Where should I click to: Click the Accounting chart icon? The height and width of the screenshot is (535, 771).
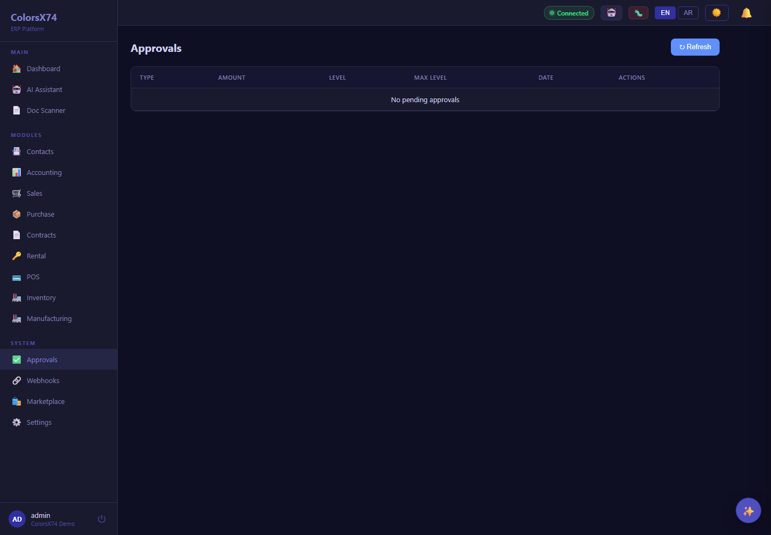(17, 172)
